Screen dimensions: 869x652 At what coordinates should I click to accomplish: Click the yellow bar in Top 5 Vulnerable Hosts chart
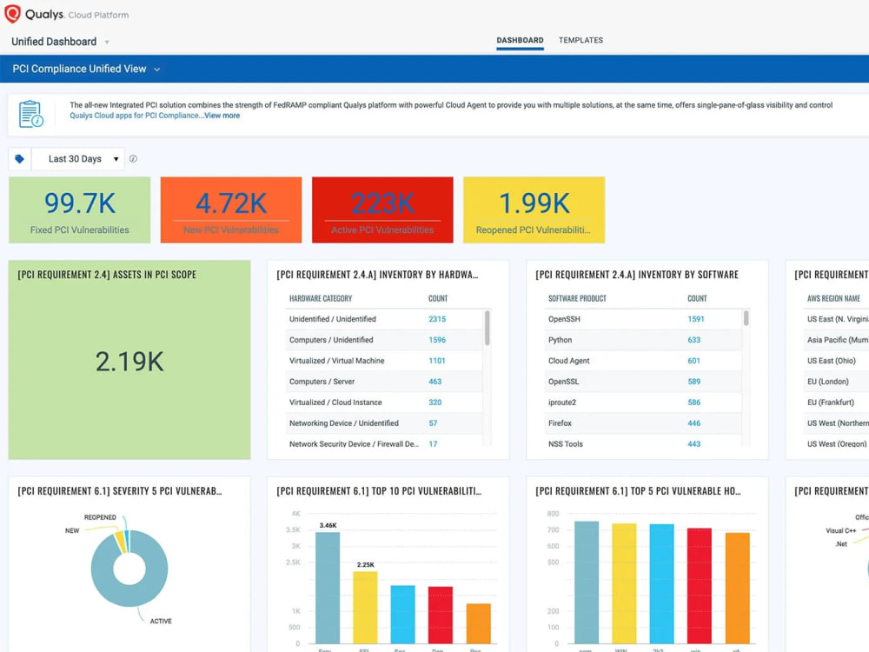pyautogui.click(x=624, y=583)
